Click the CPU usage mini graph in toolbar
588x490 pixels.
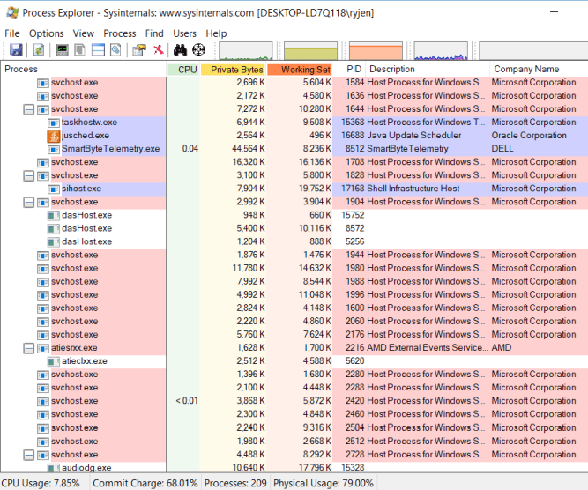click(x=245, y=51)
